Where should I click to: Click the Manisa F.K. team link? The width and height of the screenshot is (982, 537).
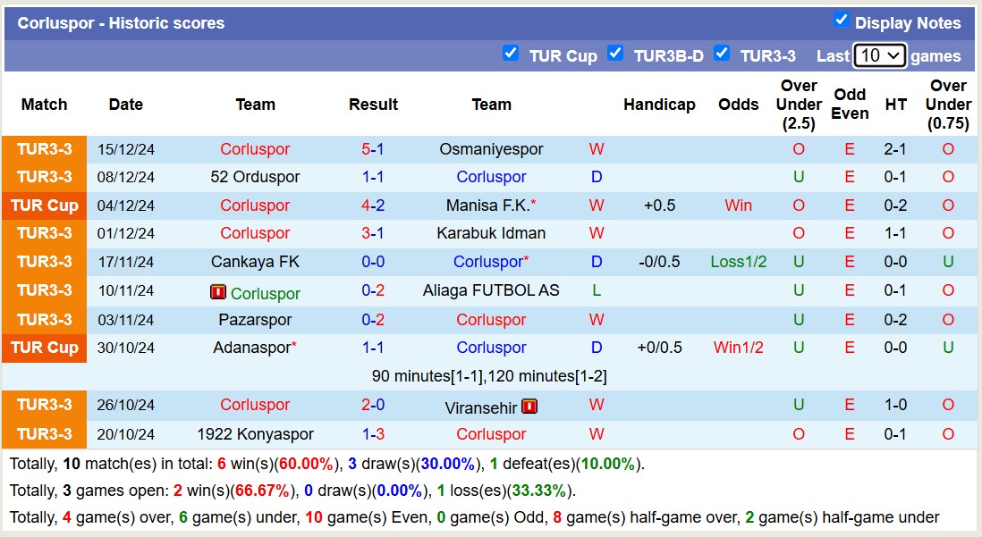coord(488,206)
